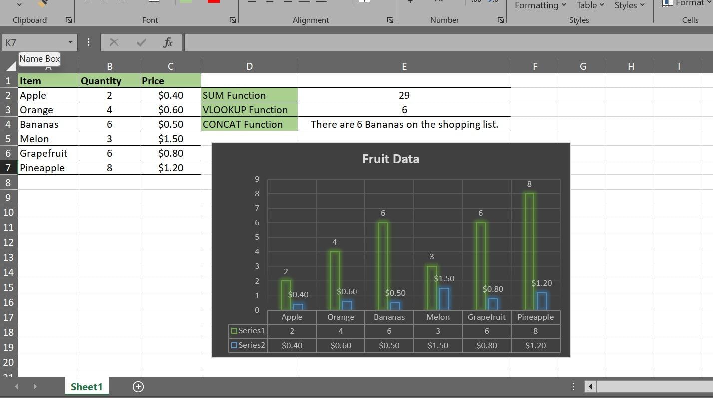Select the VLOOKUP Function label cell

click(x=249, y=110)
